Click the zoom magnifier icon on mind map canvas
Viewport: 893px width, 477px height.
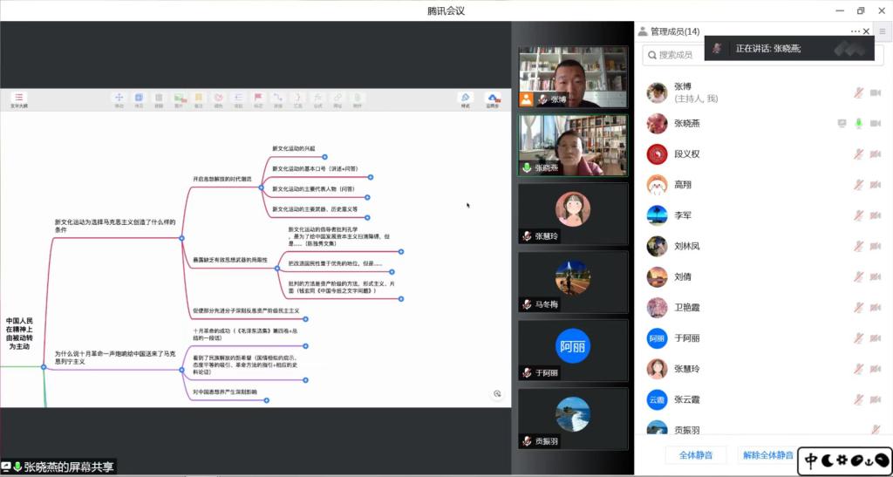click(x=497, y=394)
